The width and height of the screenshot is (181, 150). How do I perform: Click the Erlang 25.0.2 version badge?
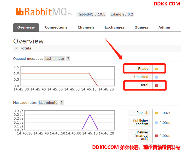coord(122,14)
